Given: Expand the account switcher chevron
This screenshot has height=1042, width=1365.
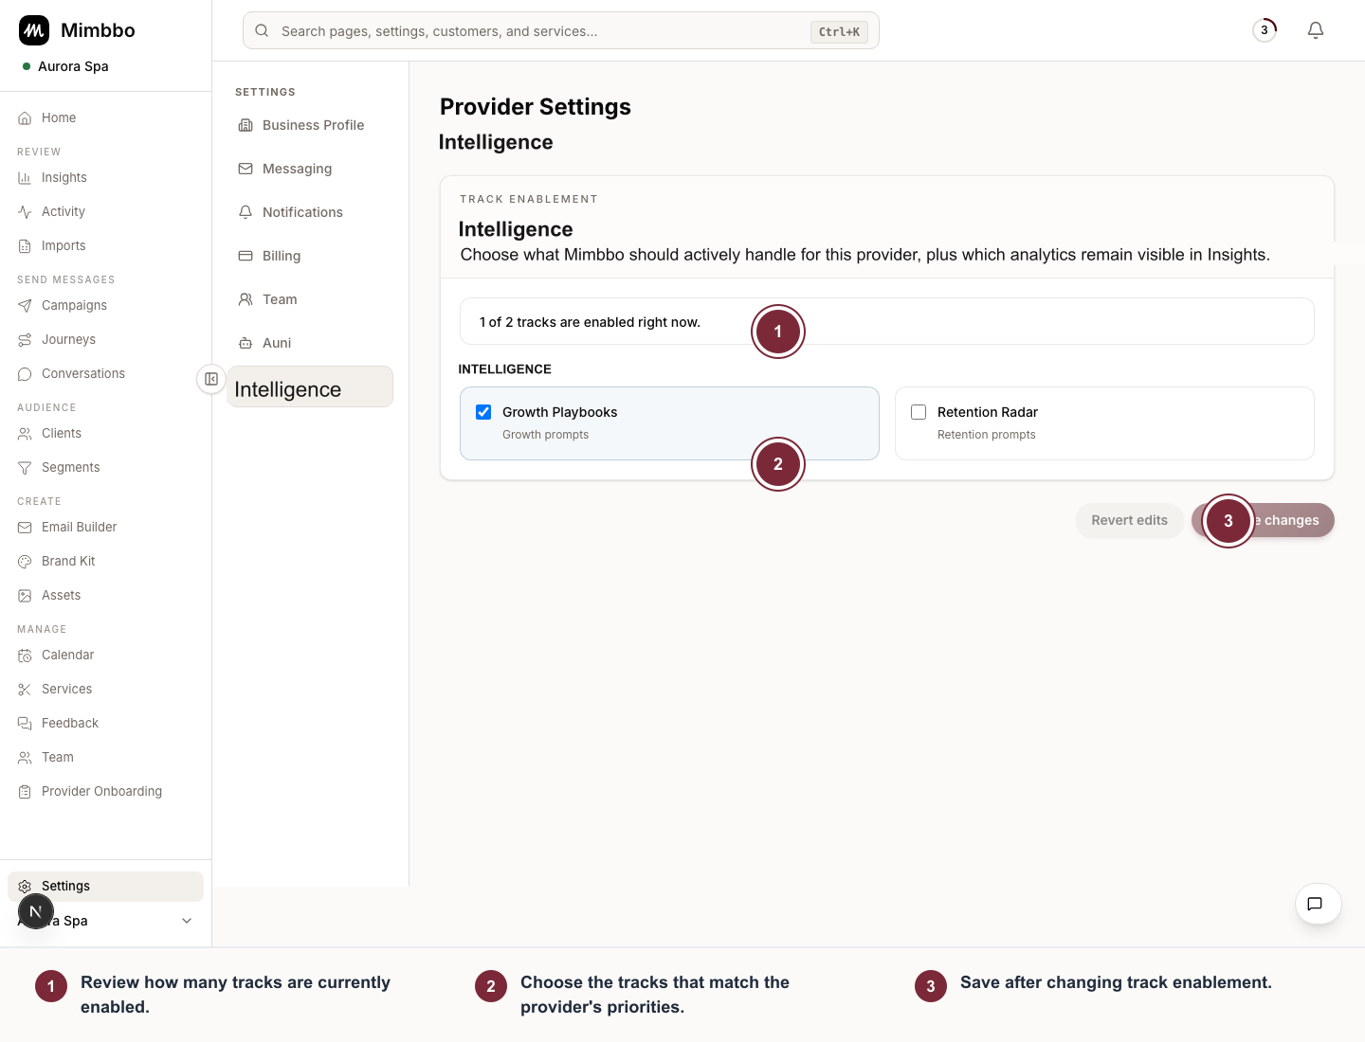Looking at the screenshot, I should (x=187, y=921).
